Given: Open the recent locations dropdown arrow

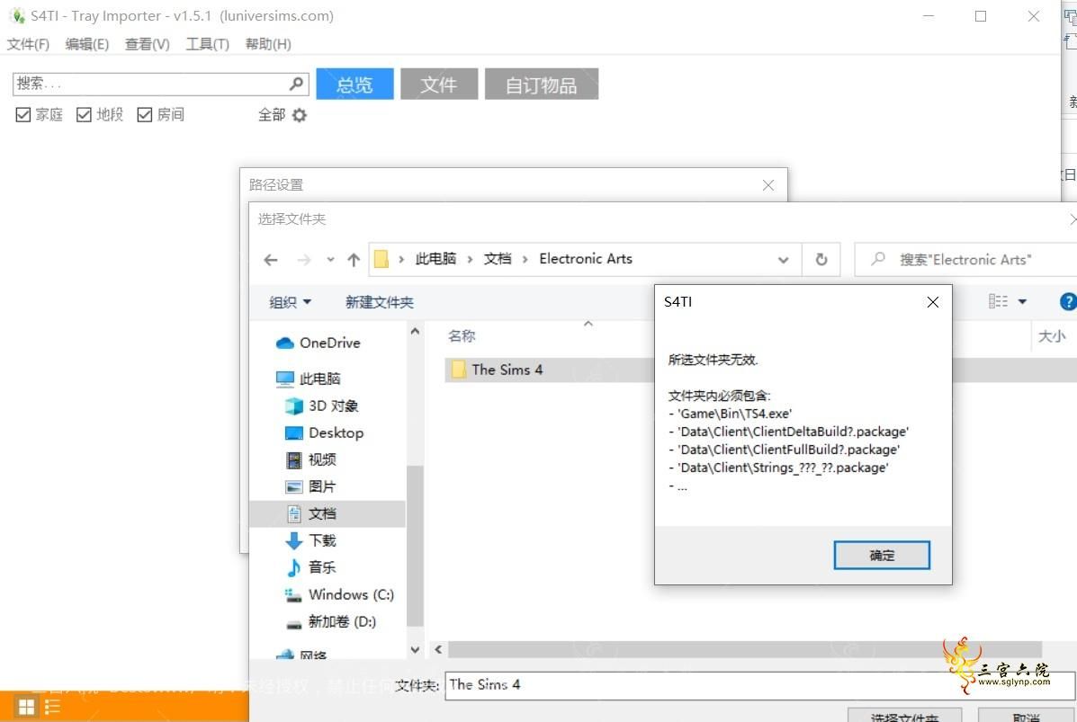Looking at the screenshot, I should coord(330,260).
